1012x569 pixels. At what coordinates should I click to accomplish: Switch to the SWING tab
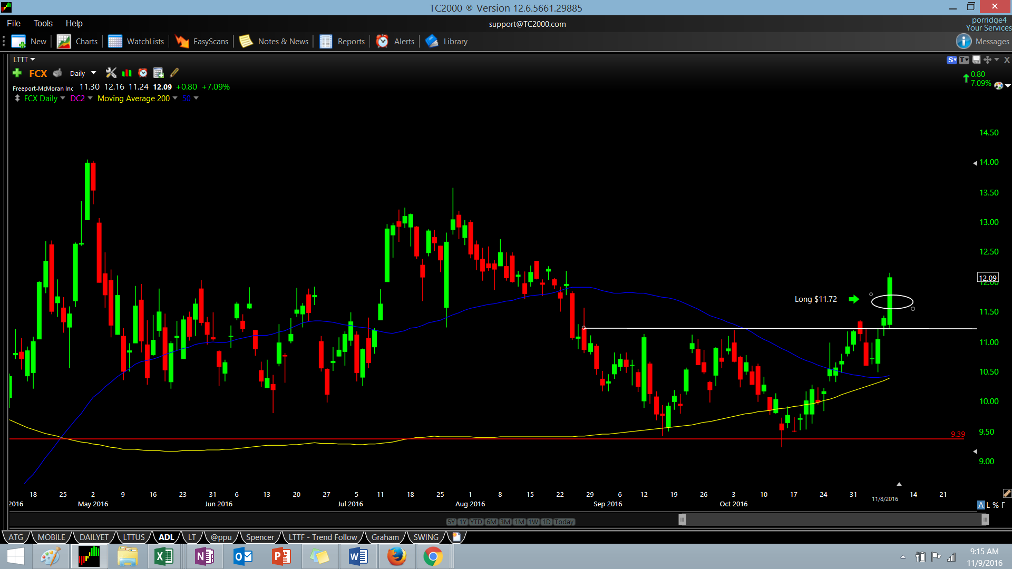coord(426,537)
